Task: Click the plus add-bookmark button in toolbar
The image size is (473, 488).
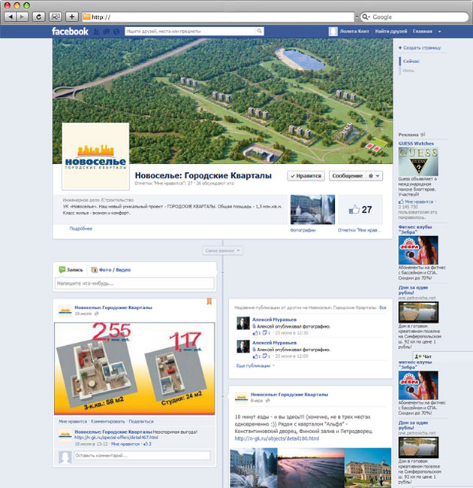Action: click(x=72, y=17)
